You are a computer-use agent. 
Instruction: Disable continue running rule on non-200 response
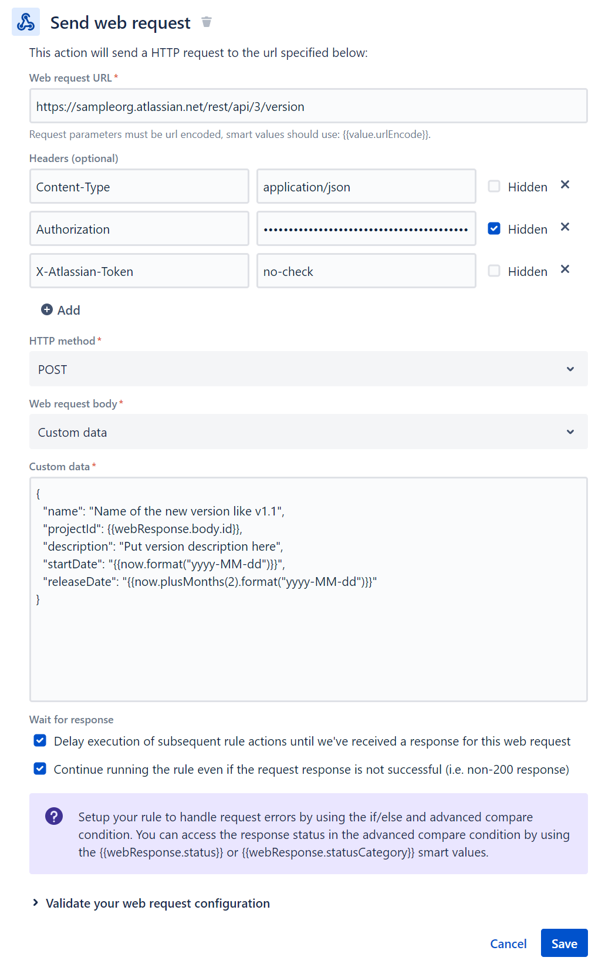click(39, 768)
